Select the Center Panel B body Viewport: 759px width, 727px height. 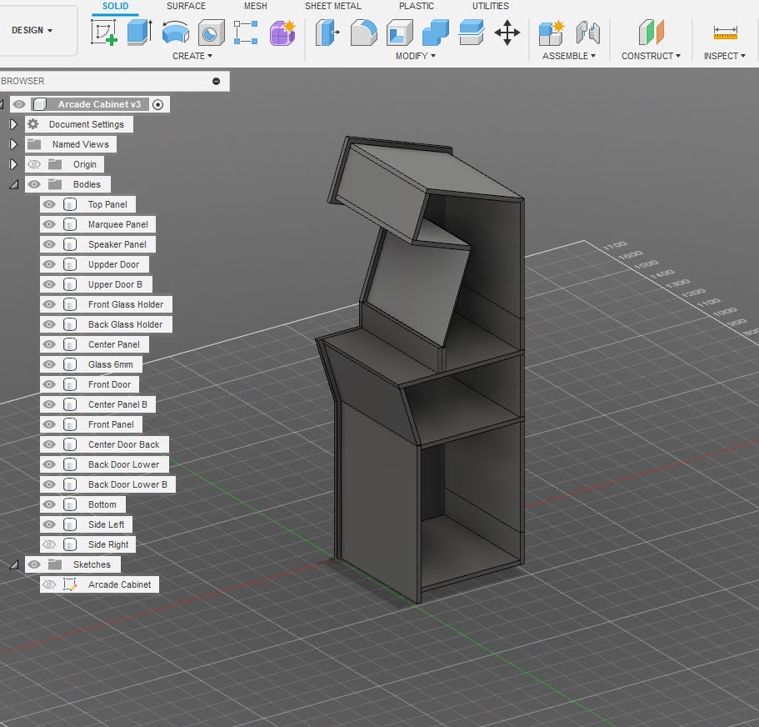point(117,404)
